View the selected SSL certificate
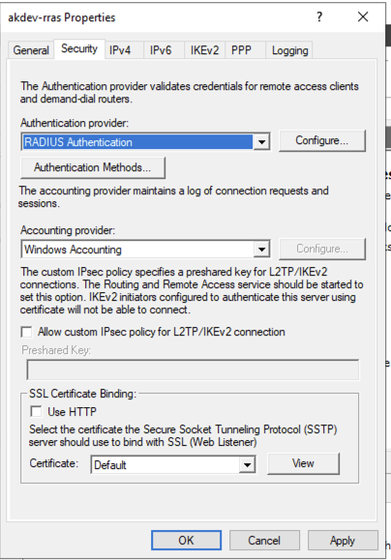This screenshot has width=391, height=560. [303, 463]
